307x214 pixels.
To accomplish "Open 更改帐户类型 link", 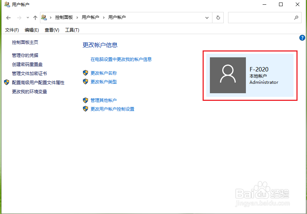I will 104,82.
